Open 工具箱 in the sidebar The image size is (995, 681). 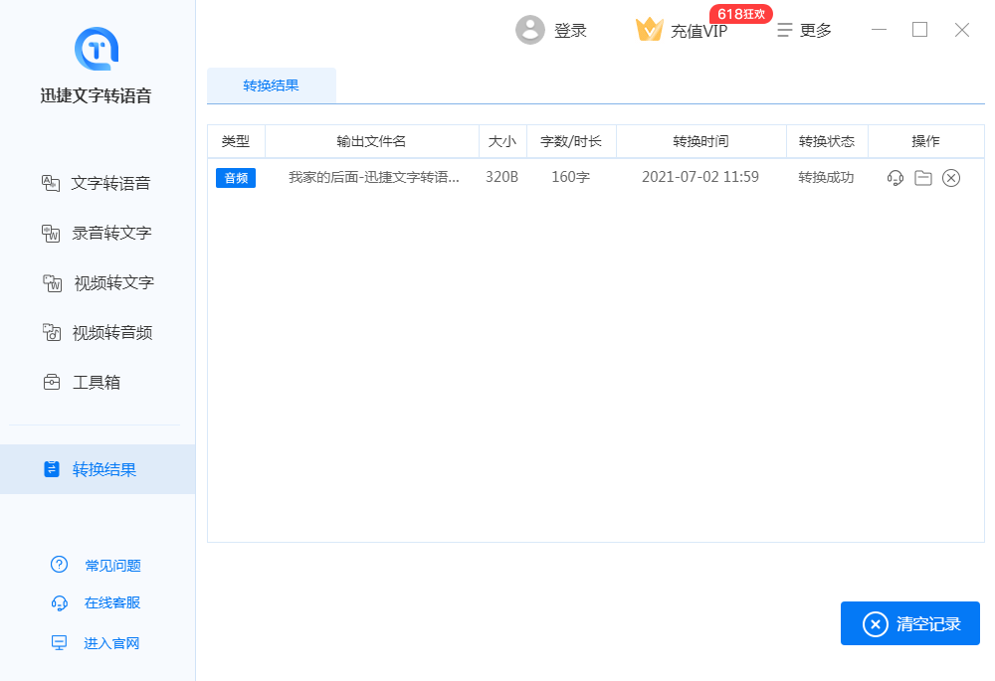[x=97, y=383]
